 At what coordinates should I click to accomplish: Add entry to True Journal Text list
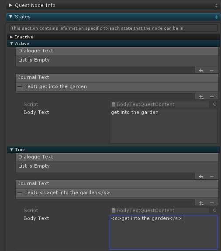(201, 203)
